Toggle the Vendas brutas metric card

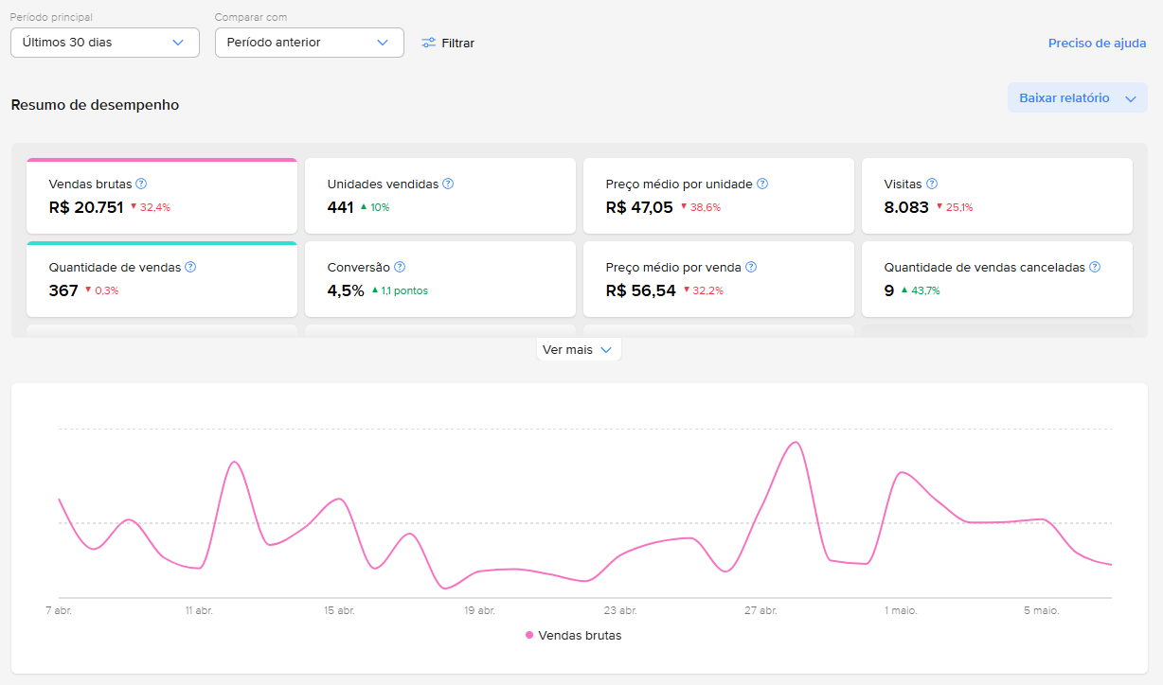[162, 196]
